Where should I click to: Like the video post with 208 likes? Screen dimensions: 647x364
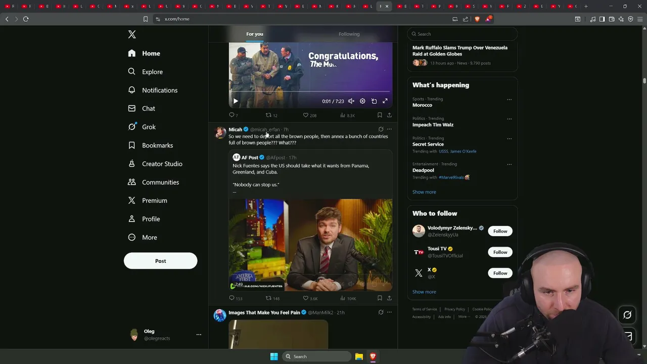309,115
